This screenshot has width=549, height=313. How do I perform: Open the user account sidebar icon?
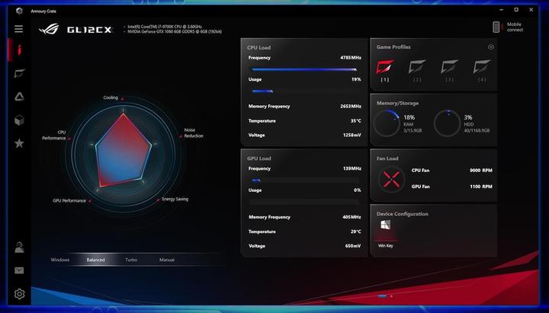click(x=19, y=247)
